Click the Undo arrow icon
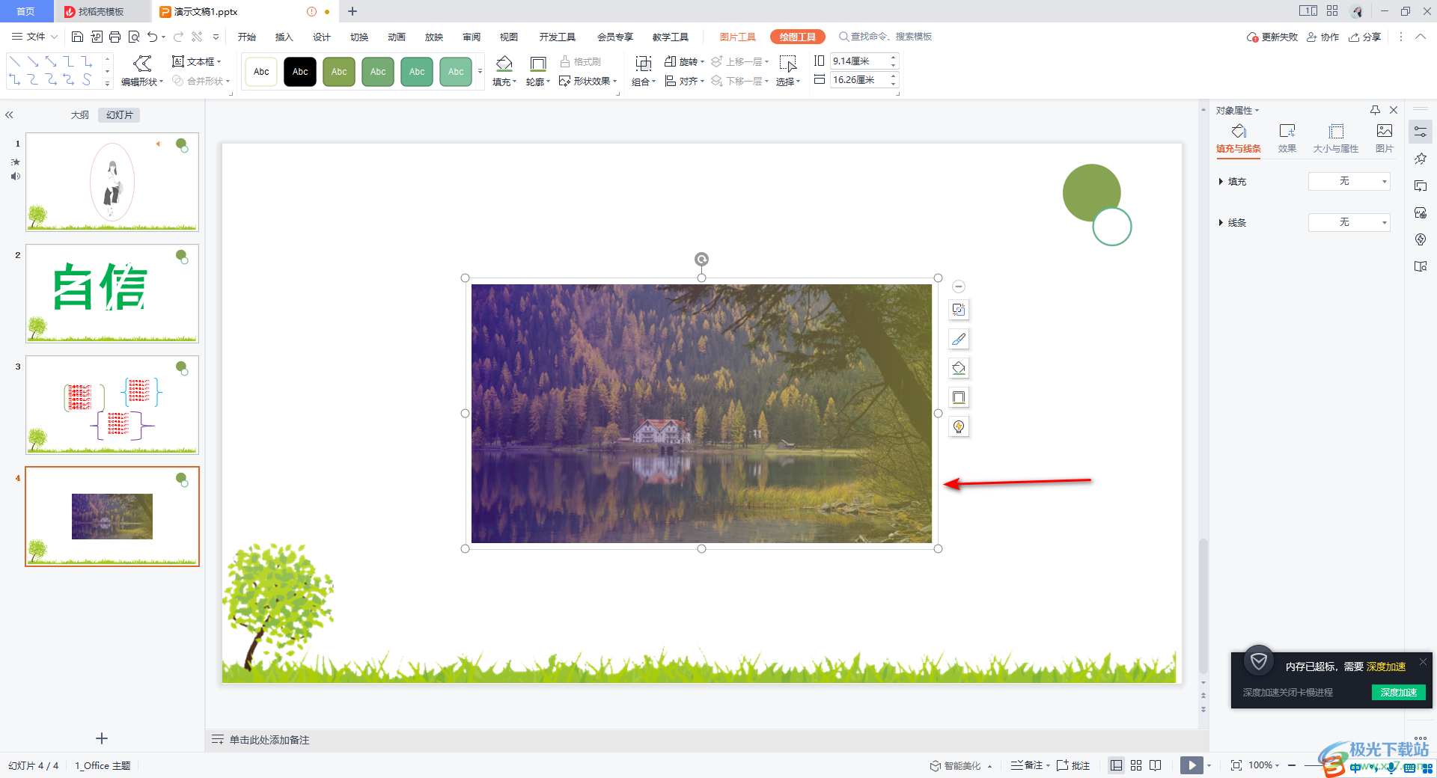Image resolution: width=1437 pixels, height=778 pixels. [x=153, y=37]
